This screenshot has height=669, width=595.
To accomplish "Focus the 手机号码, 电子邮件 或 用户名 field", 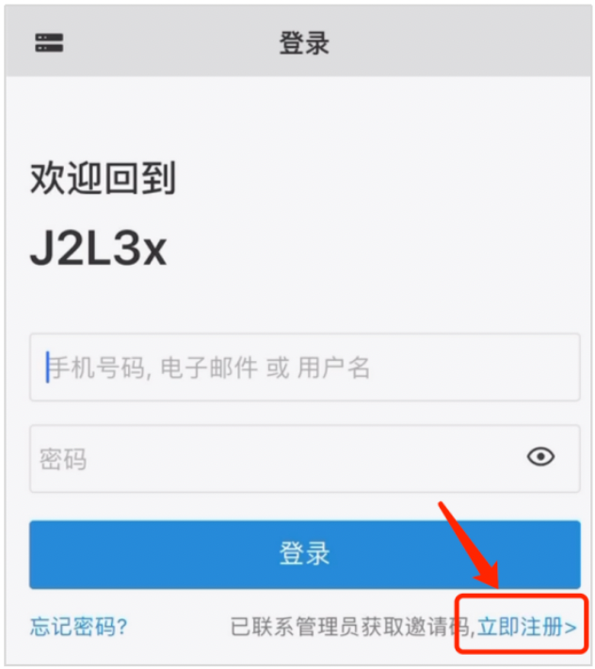I will [305, 367].
